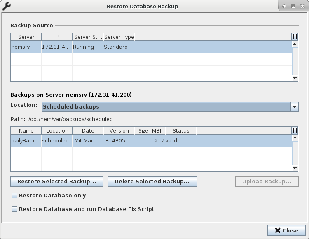Click Restore Selected Backup button
The image size is (309, 239).
pos(57,182)
